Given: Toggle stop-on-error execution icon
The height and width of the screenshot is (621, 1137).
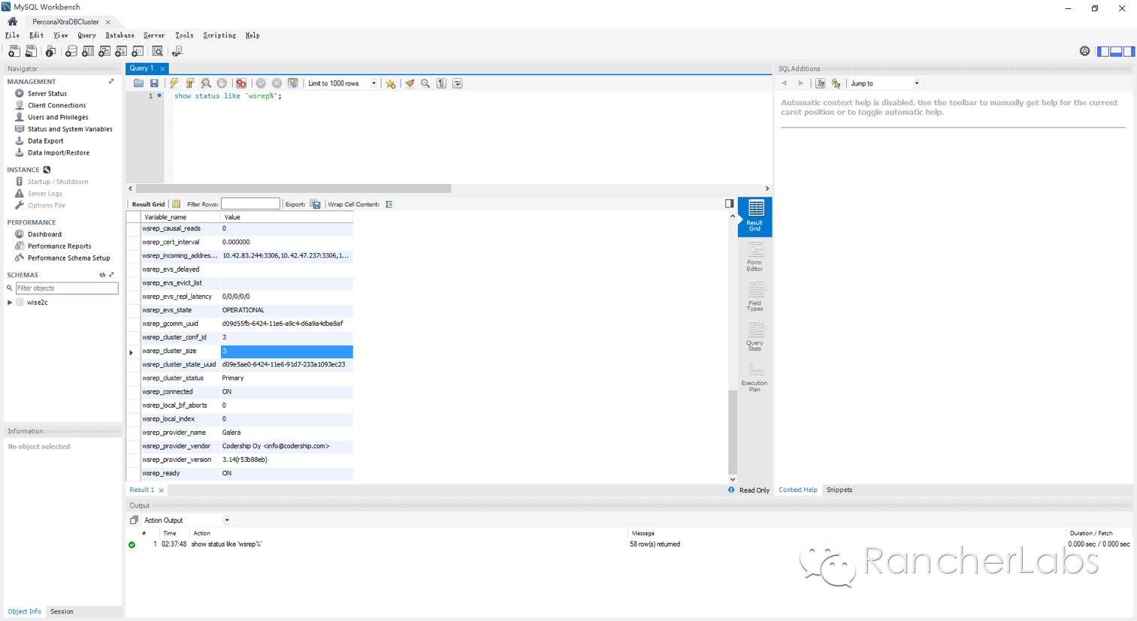Looking at the screenshot, I should pyautogui.click(x=241, y=83).
